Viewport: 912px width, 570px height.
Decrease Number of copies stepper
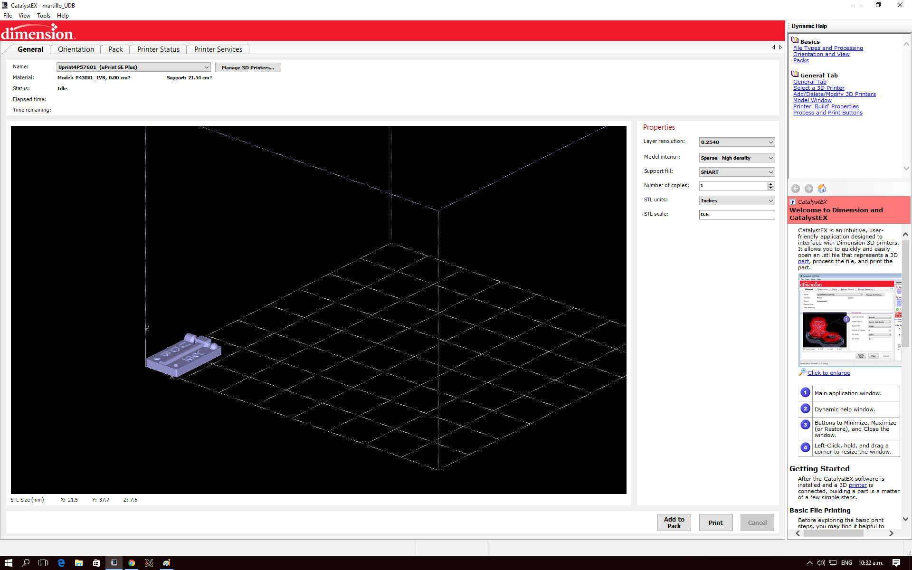pyautogui.click(x=771, y=188)
